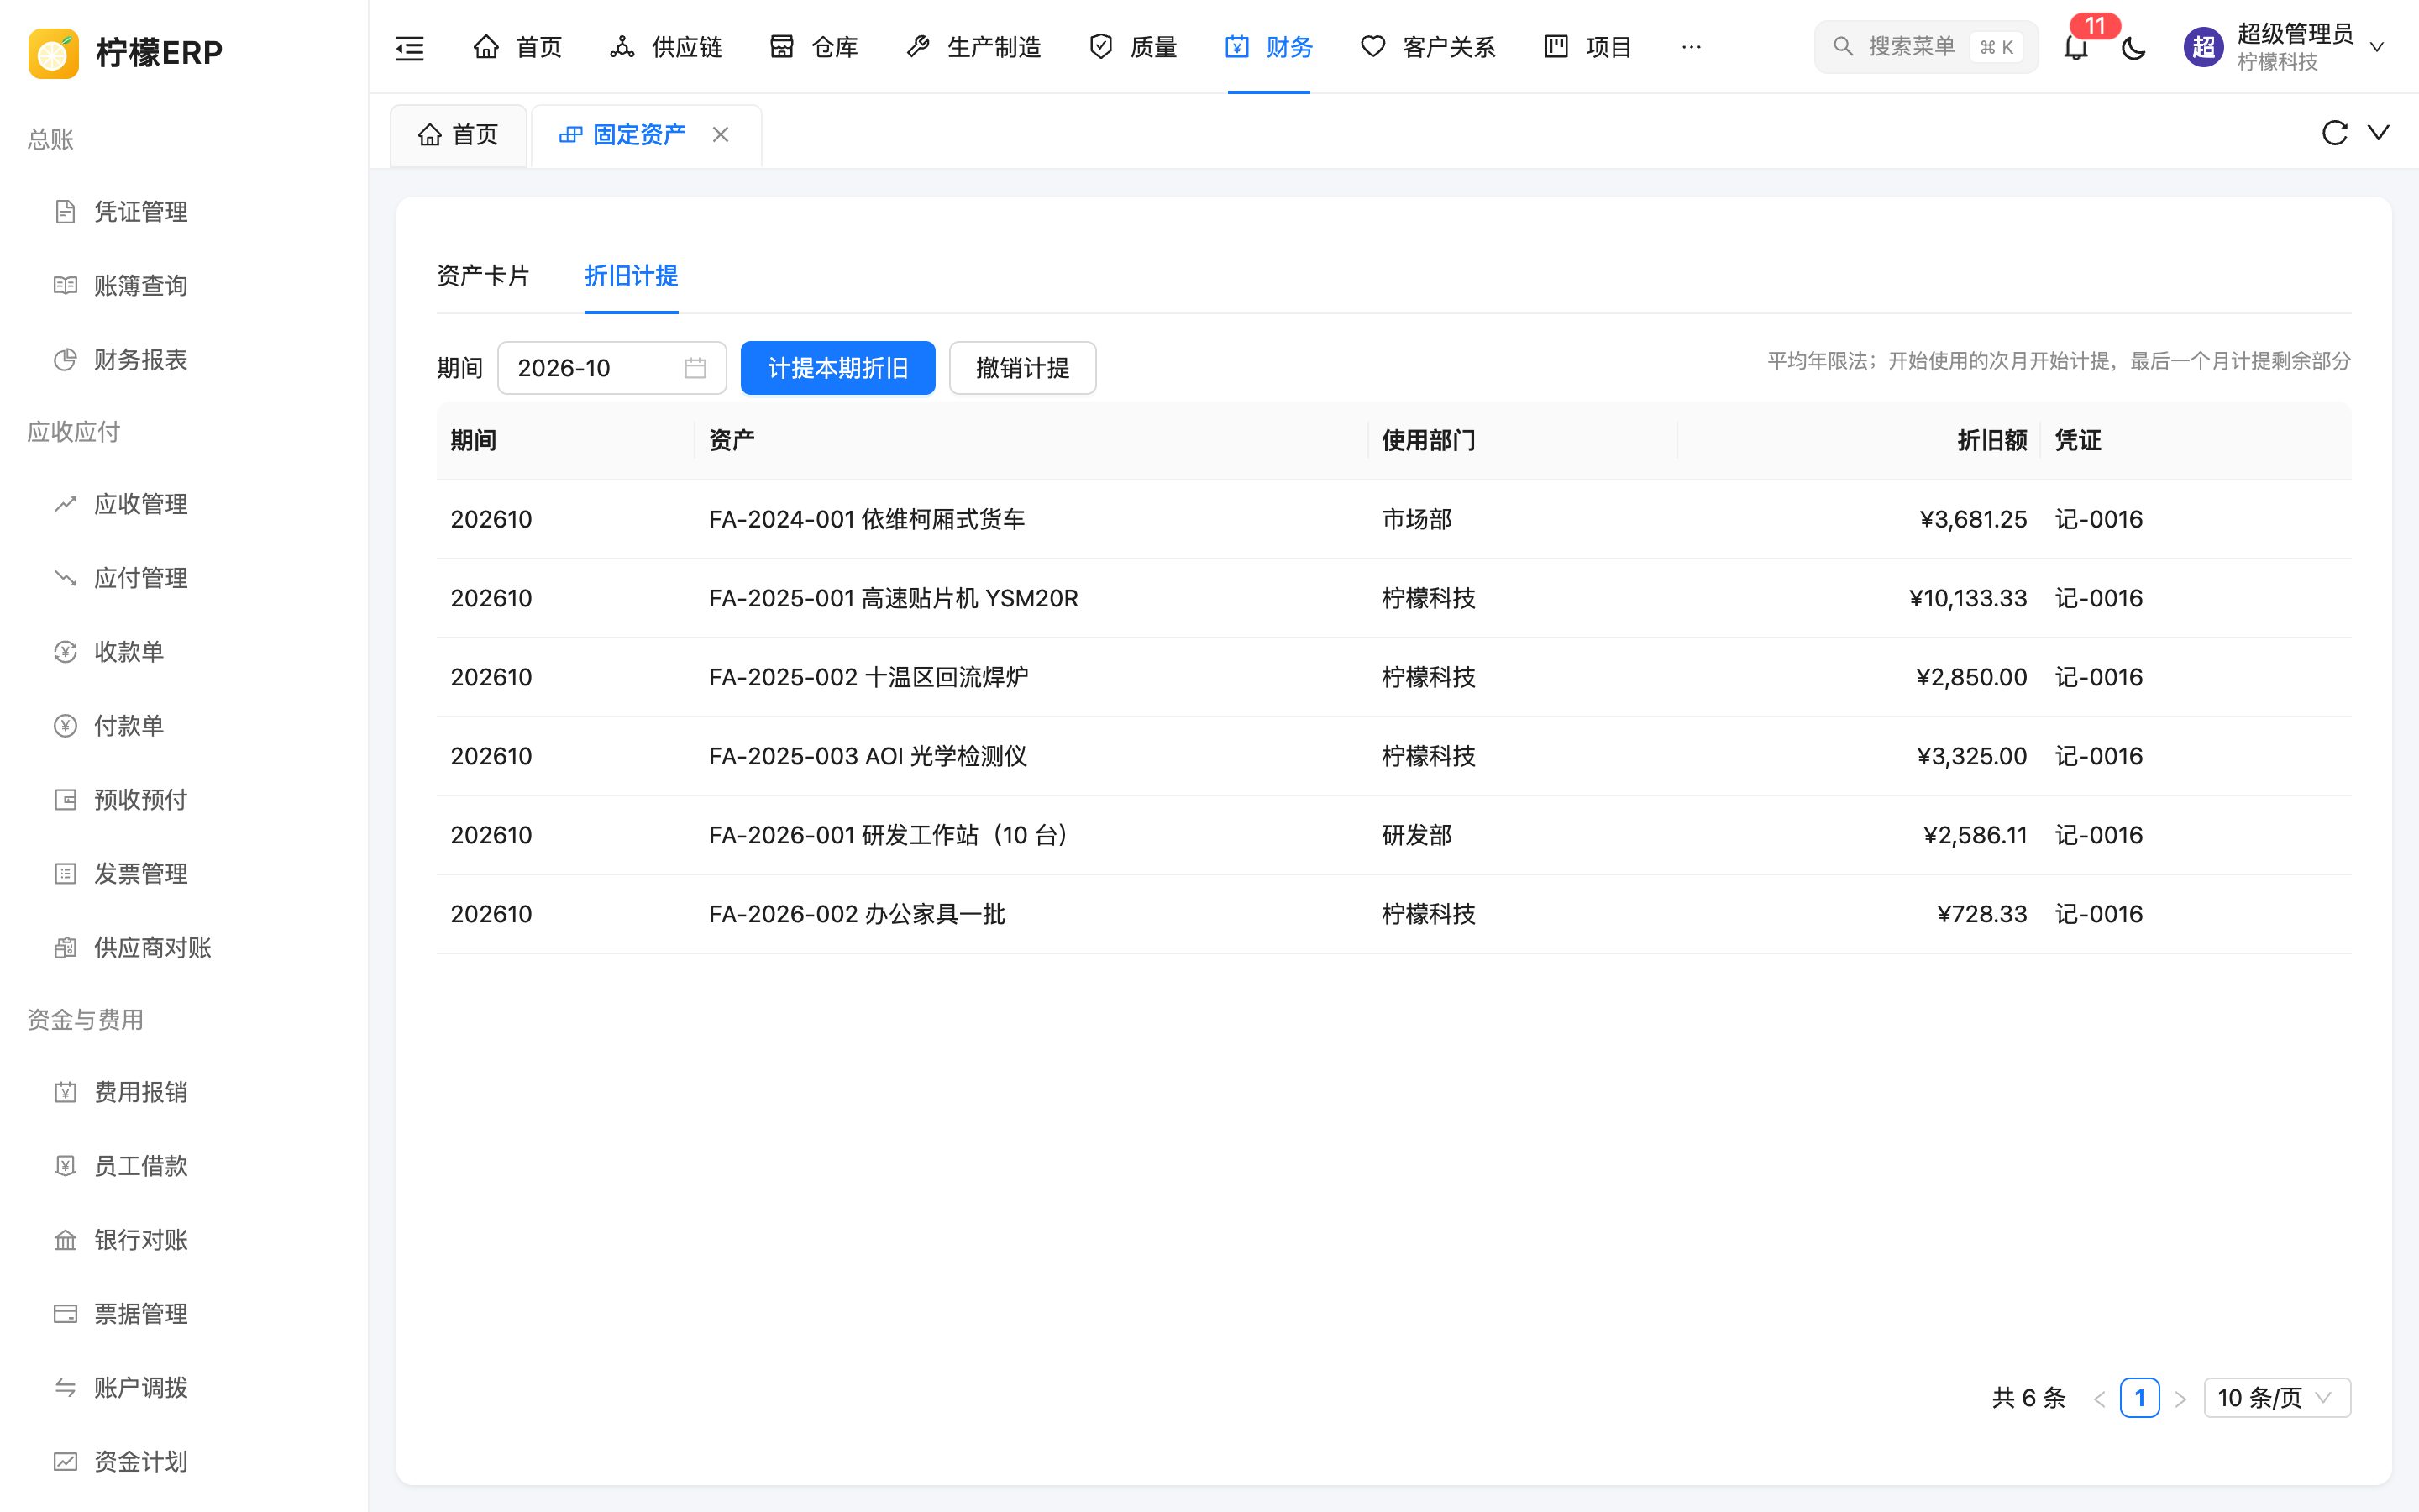
Task: Open 票据管理 in the sidebar
Action: 141,1314
